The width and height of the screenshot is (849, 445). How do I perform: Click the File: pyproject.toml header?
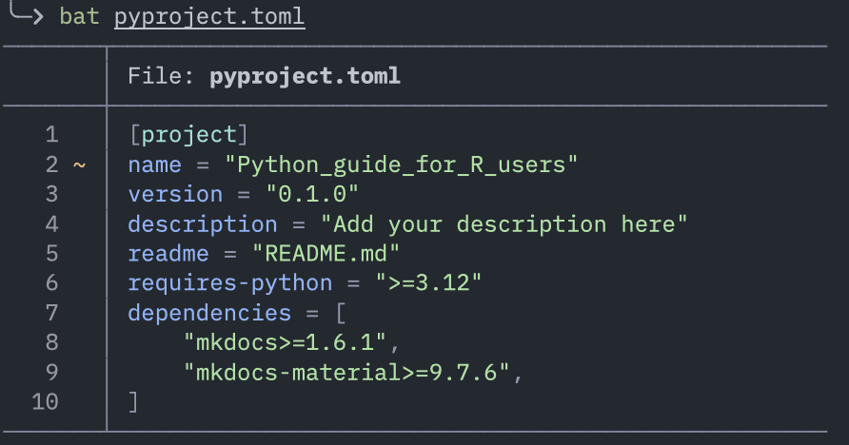264,76
